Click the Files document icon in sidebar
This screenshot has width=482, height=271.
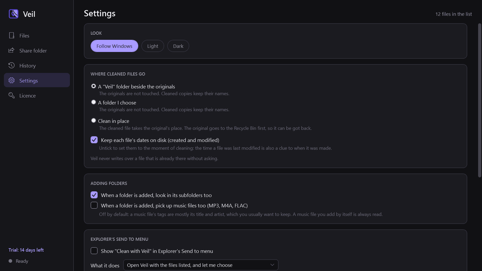point(12,35)
